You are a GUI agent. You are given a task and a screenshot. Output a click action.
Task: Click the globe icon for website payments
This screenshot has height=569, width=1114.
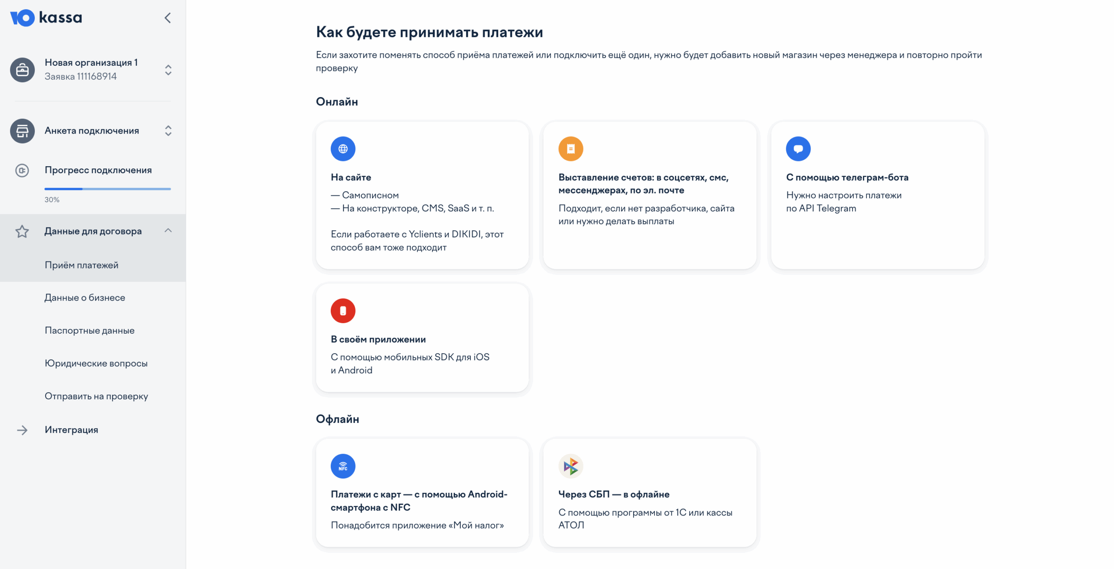pyautogui.click(x=343, y=149)
